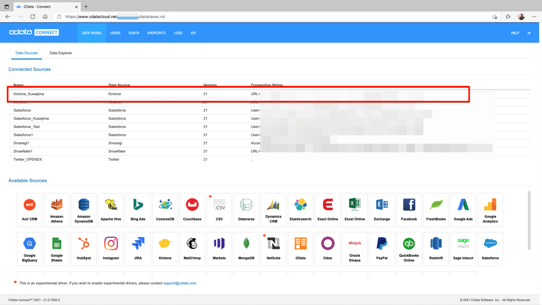The image size is (542, 305).
Task: Add an Apache Hive connection
Action: (x=111, y=210)
